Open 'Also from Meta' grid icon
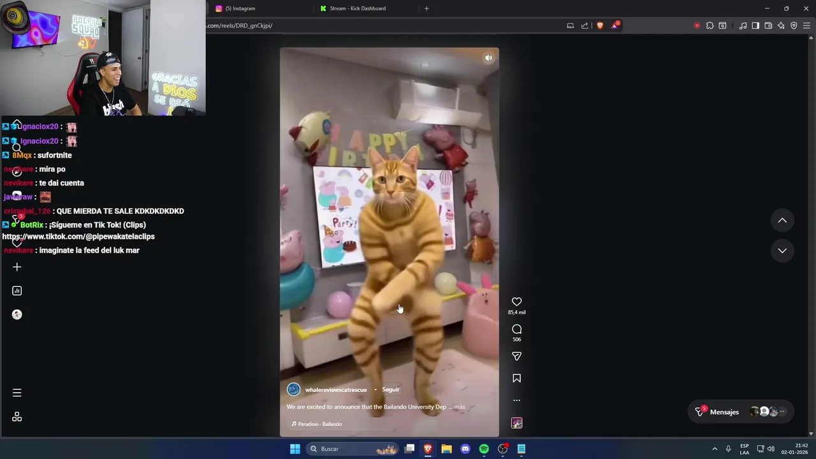 17,417
